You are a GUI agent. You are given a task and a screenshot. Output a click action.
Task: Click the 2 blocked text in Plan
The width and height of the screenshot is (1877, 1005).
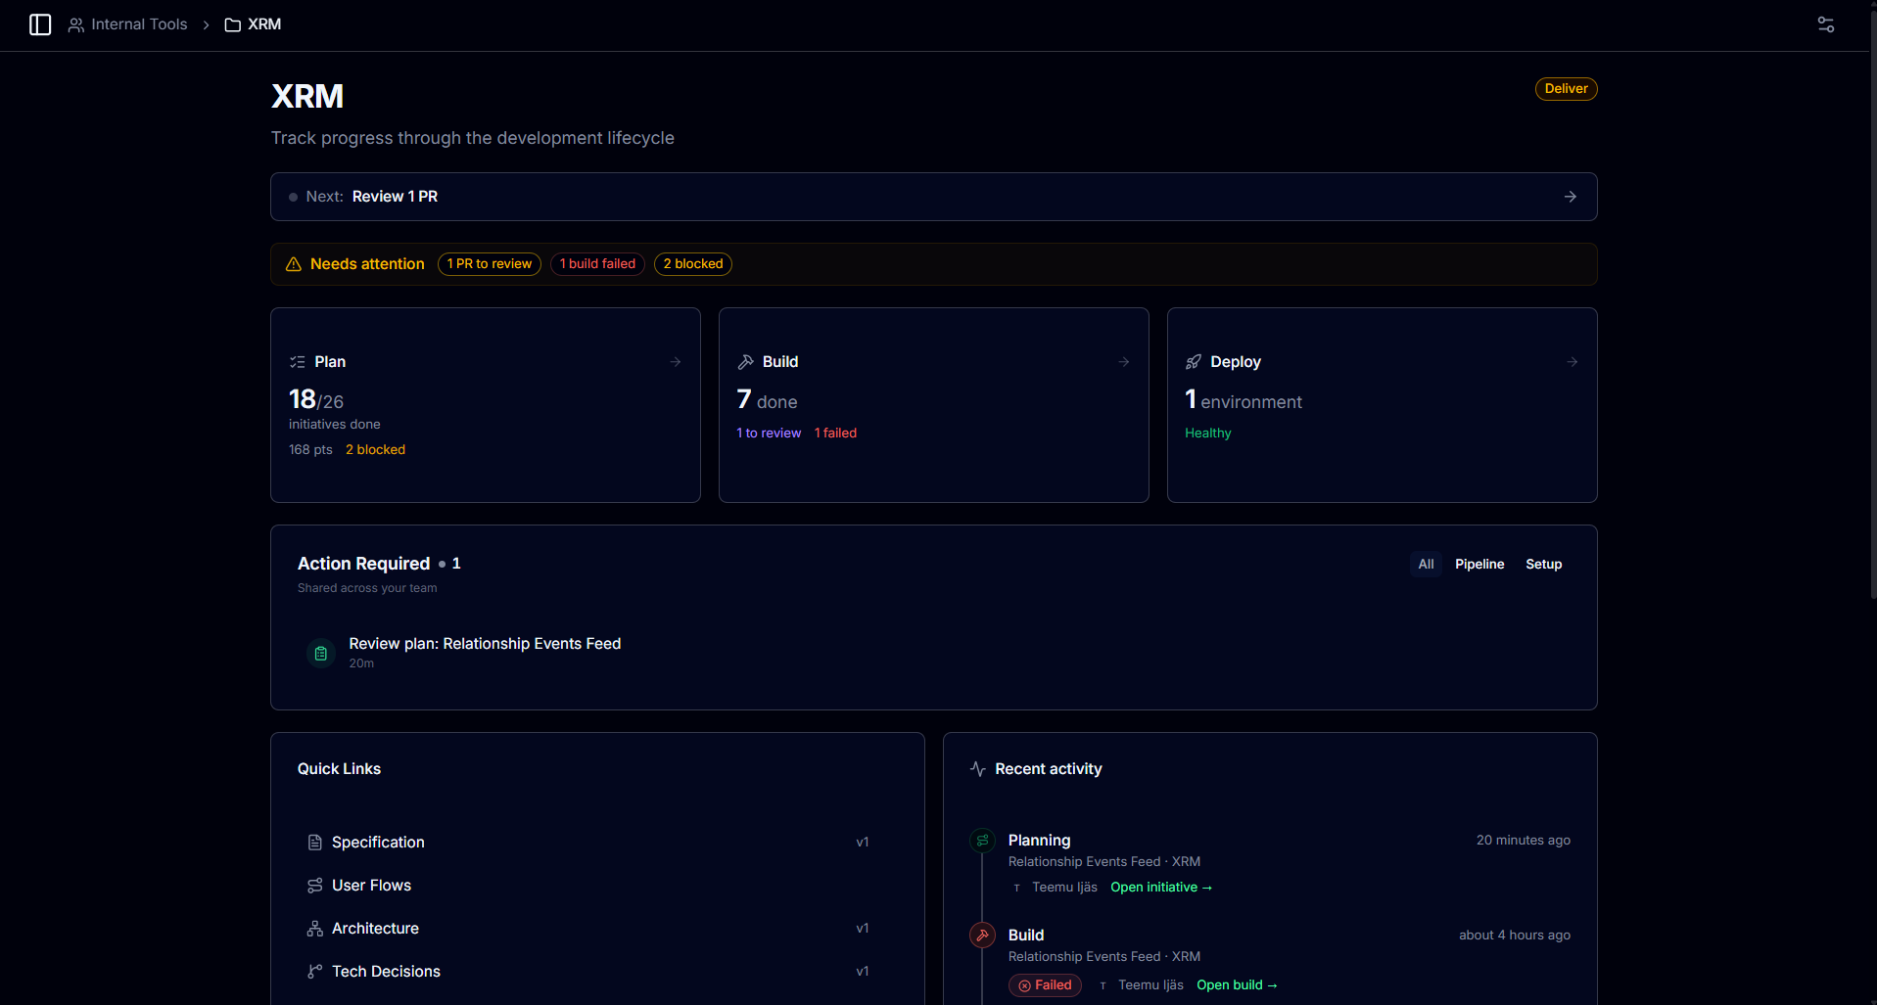coord(375,450)
